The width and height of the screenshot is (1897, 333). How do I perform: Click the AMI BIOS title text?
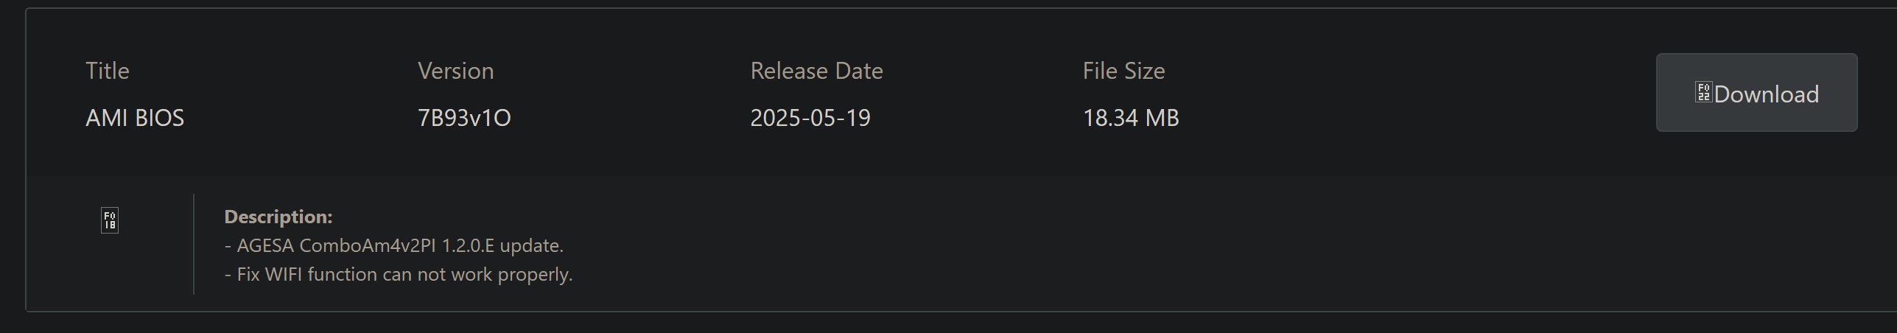point(135,118)
